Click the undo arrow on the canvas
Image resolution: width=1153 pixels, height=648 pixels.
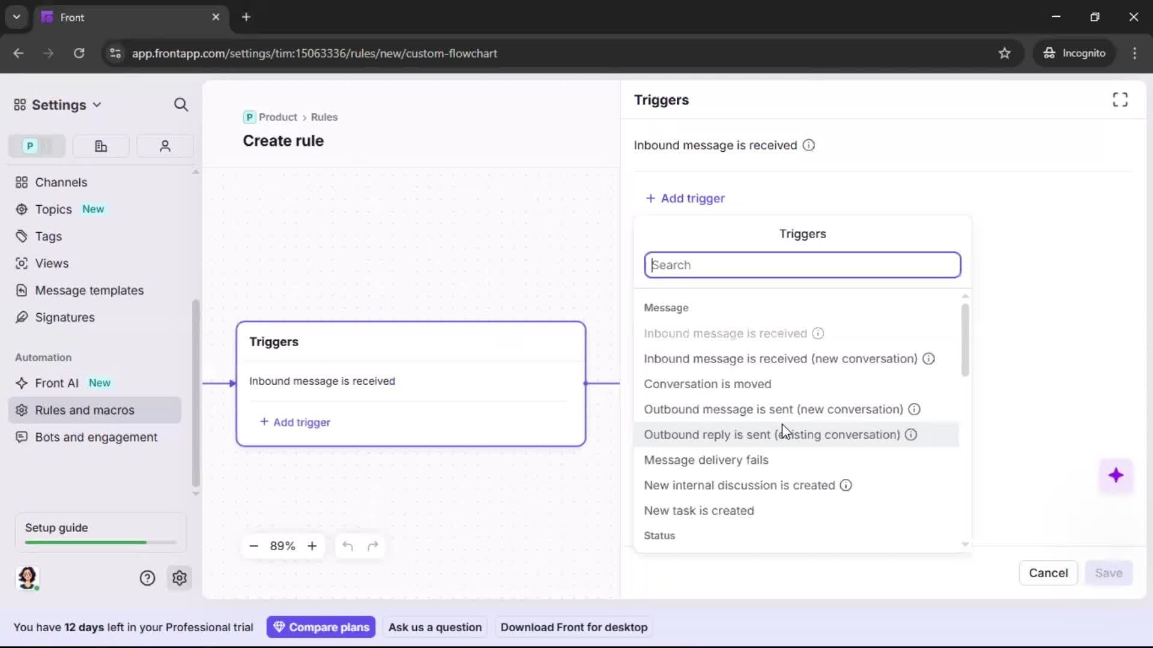coord(348,546)
